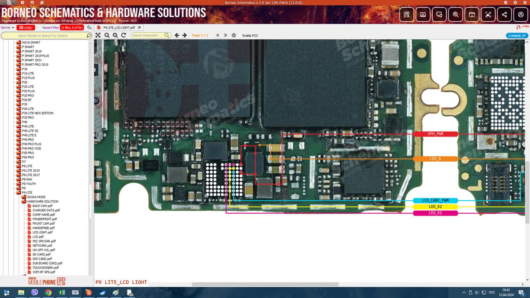Click the US/EU server button

26,28
